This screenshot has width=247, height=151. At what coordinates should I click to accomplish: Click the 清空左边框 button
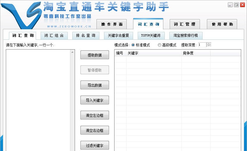(x=95, y=115)
